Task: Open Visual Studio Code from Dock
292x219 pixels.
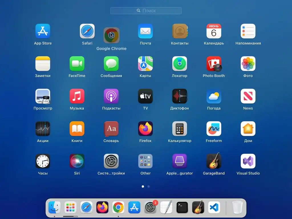Action: click(x=214, y=207)
